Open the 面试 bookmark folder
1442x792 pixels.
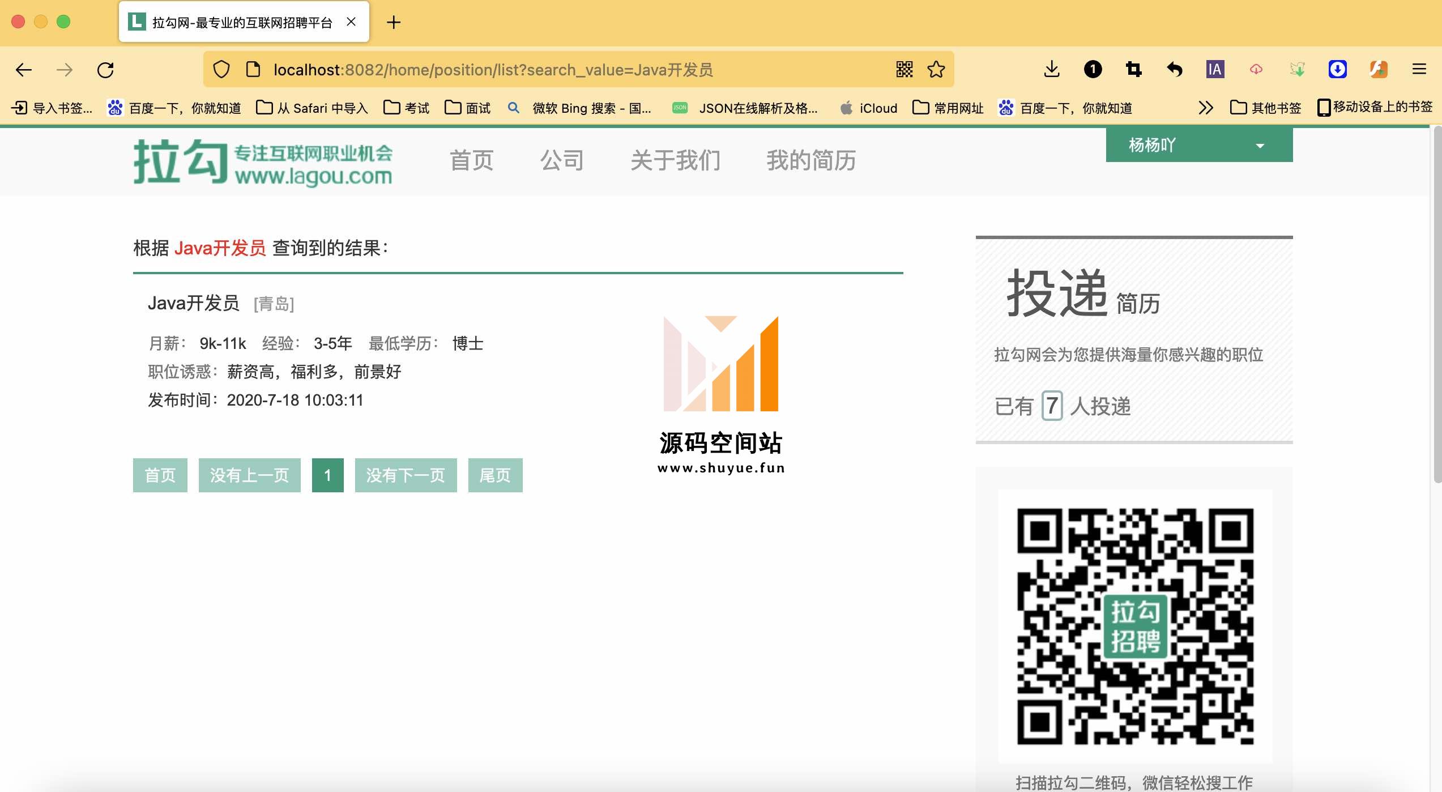pos(467,108)
